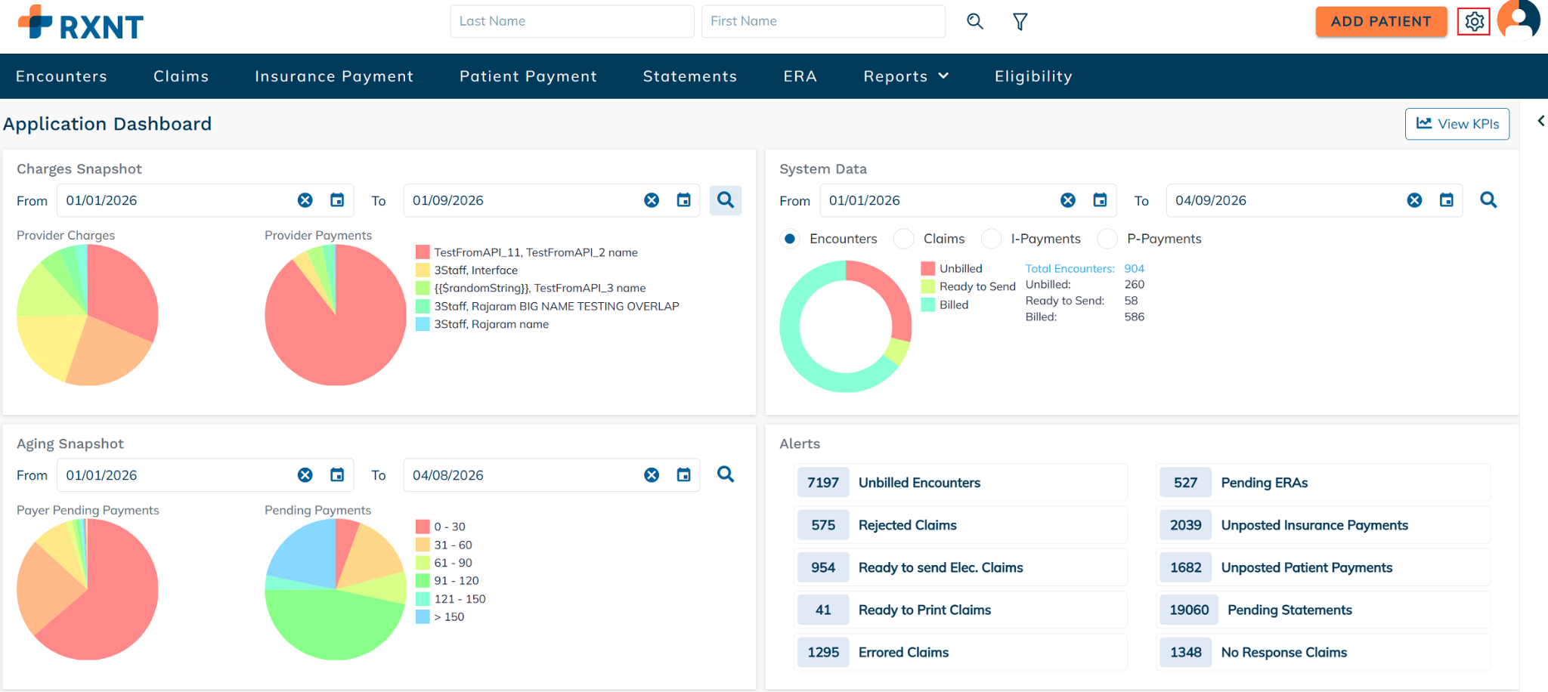Open the View KPIs button

click(x=1457, y=124)
